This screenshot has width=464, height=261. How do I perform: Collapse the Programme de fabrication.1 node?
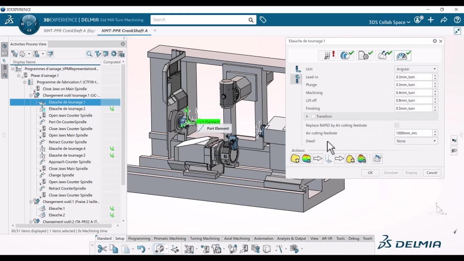pyautogui.click(x=25, y=82)
